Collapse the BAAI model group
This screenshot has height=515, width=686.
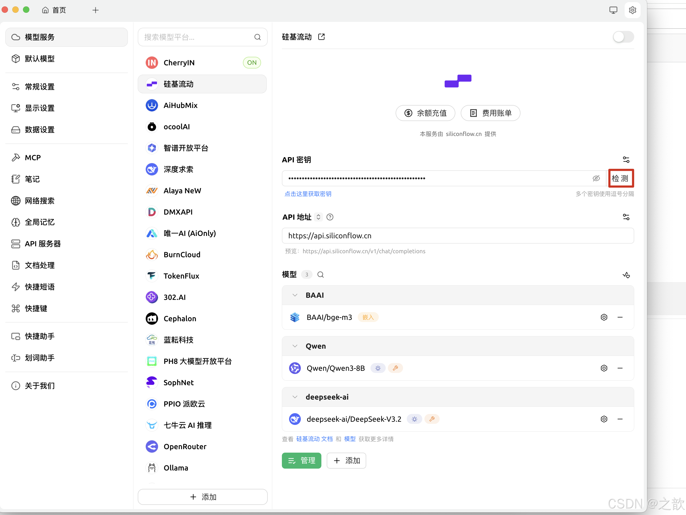[295, 295]
